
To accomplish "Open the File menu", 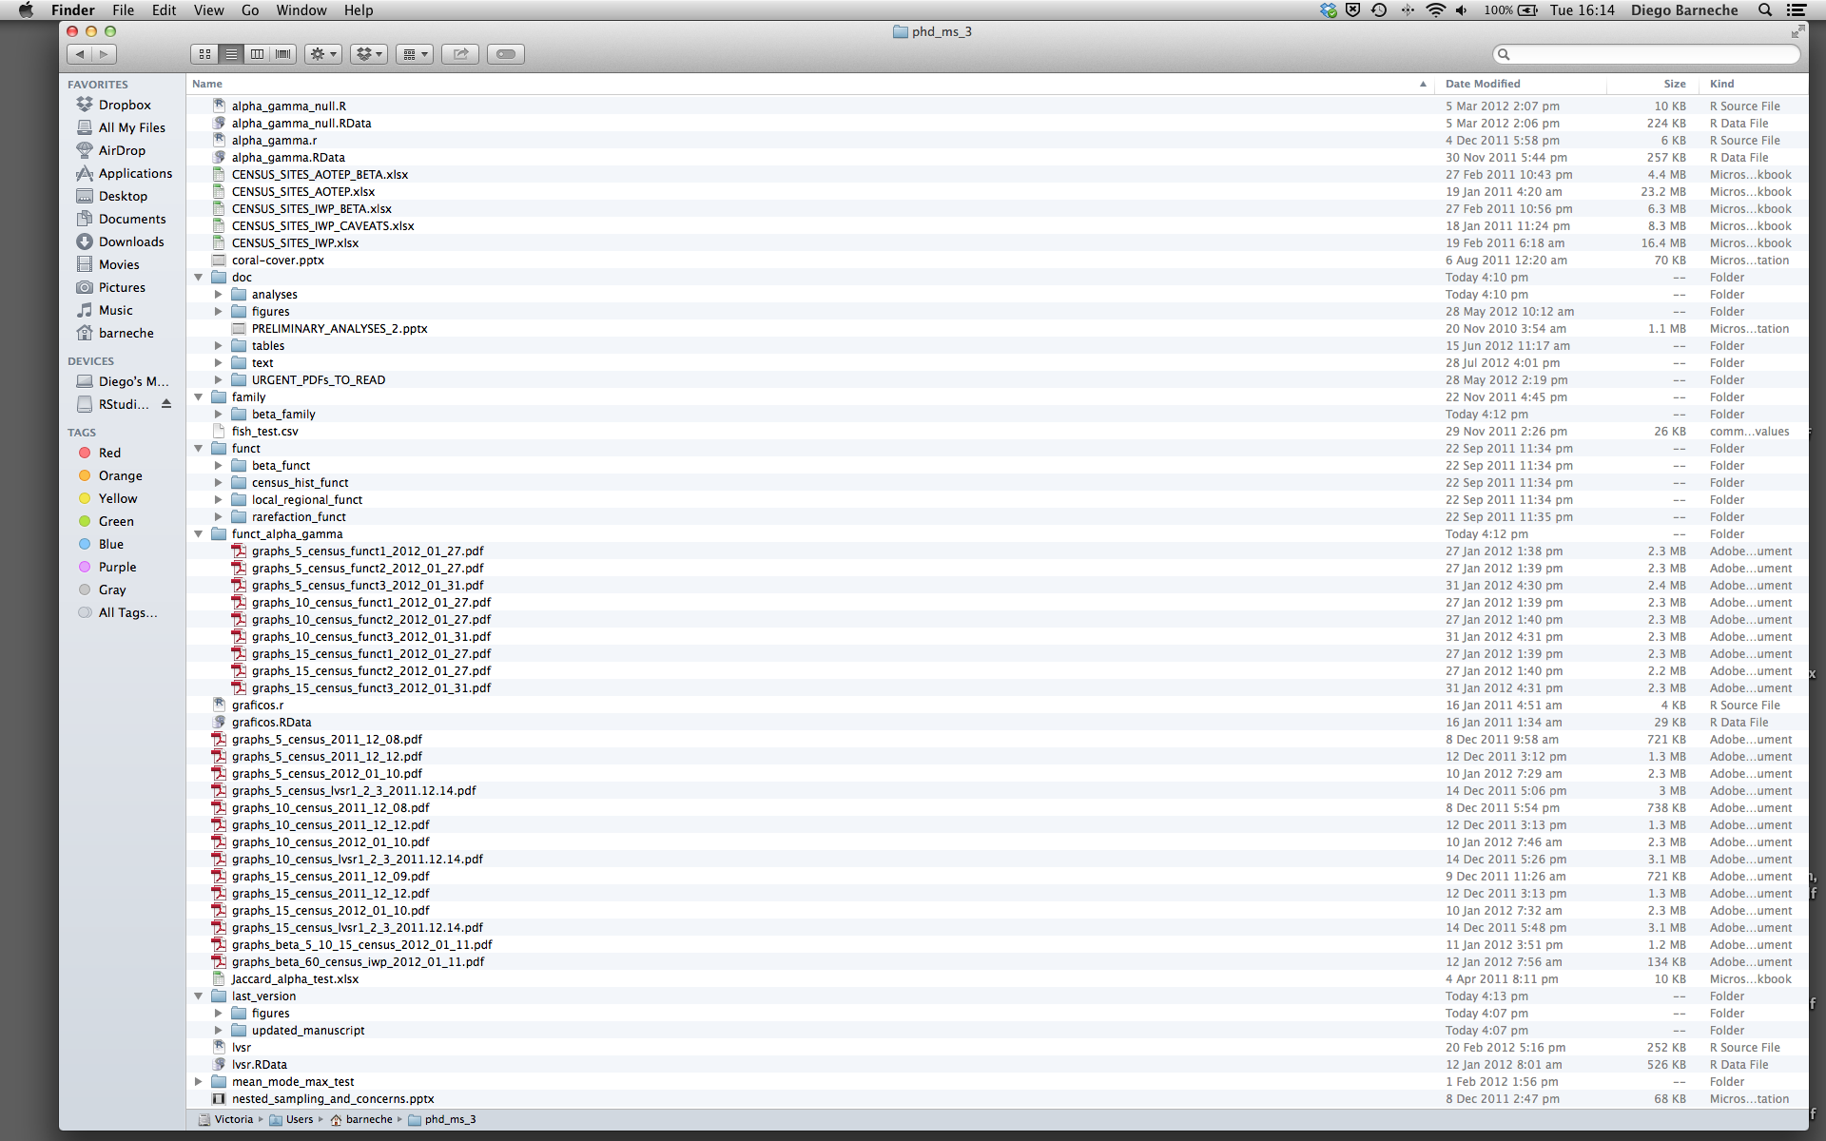I will click(x=123, y=10).
